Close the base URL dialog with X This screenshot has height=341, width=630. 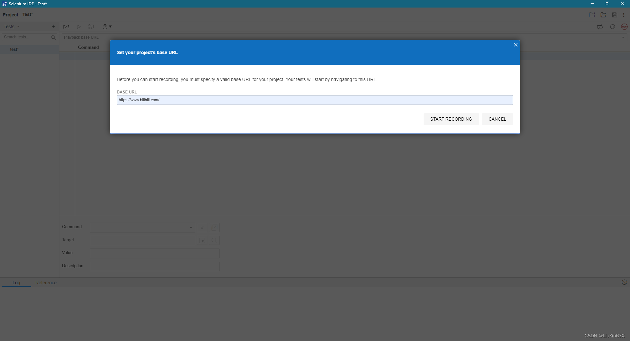coord(515,45)
